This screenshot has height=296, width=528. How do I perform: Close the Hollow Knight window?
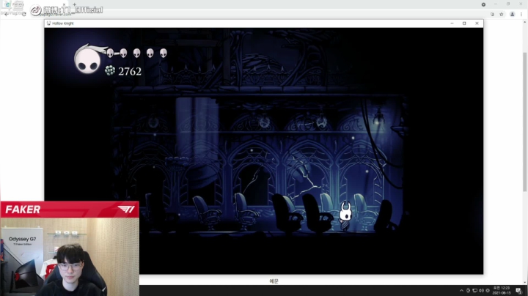(477, 23)
